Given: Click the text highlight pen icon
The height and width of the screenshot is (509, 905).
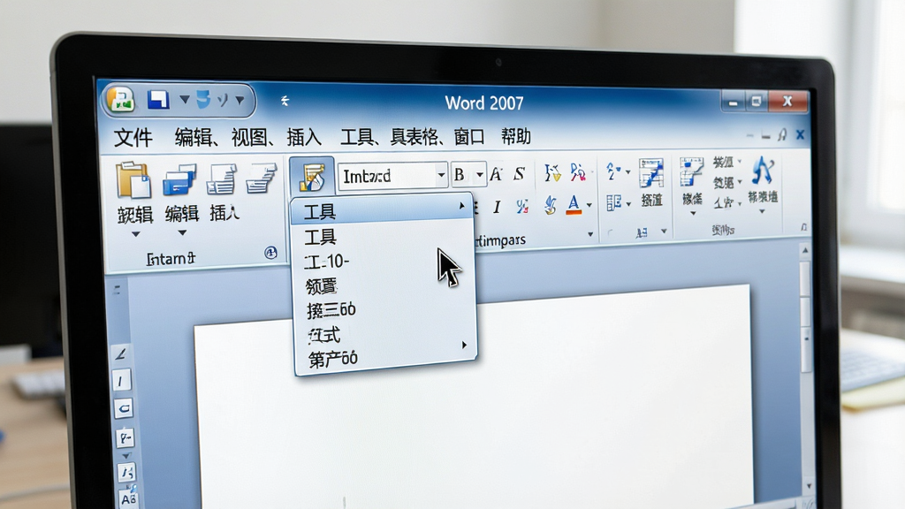Looking at the screenshot, I should pos(550,205).
